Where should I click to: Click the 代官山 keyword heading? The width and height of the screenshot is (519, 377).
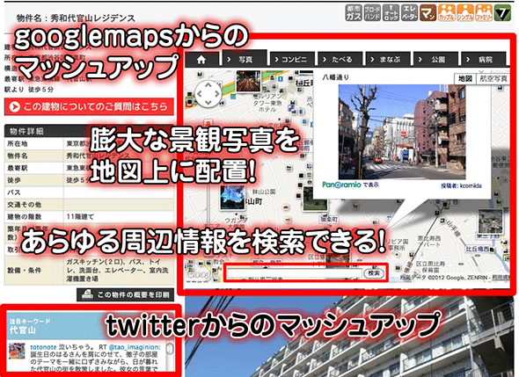(23, 330)
